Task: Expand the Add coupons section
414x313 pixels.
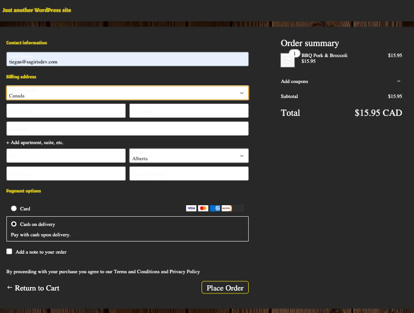Action: point(341,81)
